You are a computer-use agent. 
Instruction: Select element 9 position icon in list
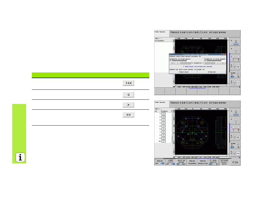163,138
